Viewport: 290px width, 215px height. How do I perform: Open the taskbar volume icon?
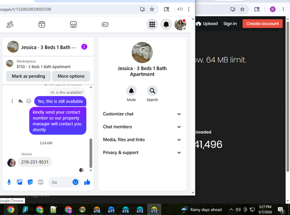(238, 210)
